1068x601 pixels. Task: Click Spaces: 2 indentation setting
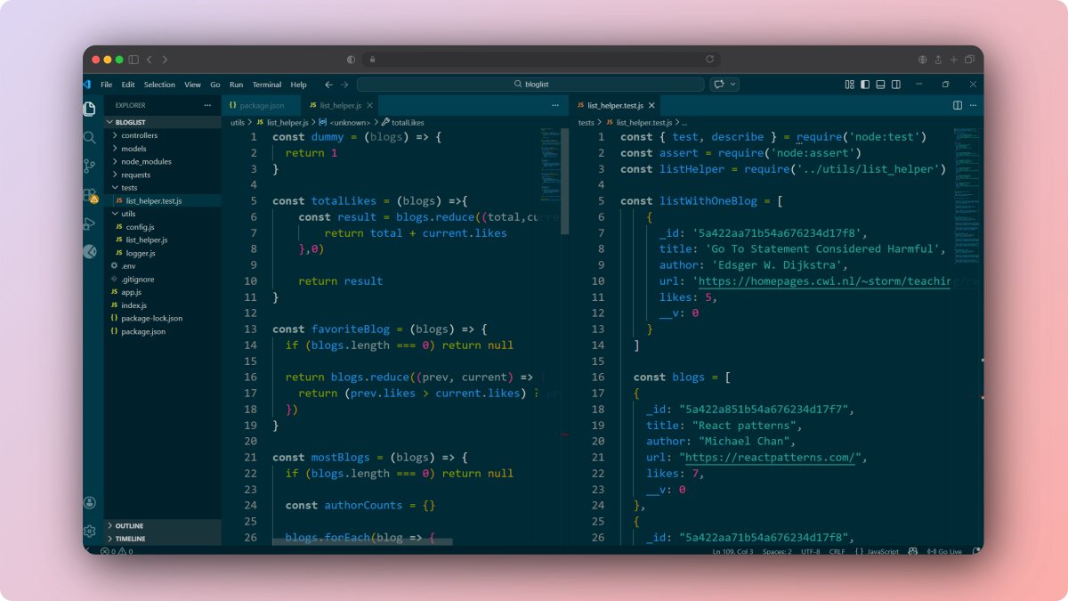coord(777,551)
